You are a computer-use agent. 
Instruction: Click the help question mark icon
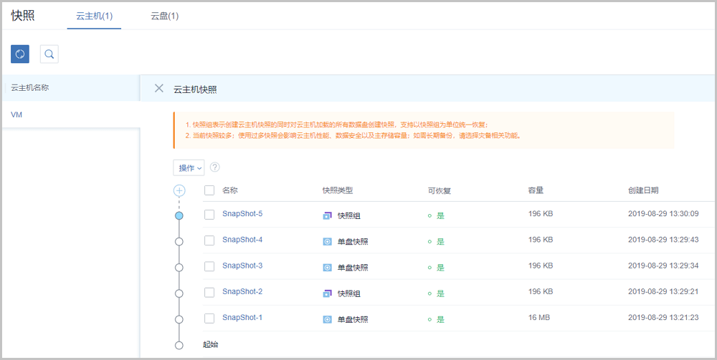(214, 167)
